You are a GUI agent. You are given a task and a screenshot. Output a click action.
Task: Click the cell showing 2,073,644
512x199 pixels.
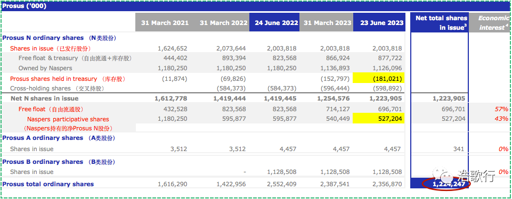231,48
